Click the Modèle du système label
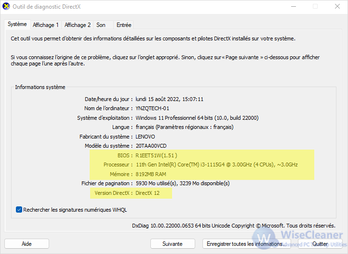 pyautogui.click(x=108, y=146)
